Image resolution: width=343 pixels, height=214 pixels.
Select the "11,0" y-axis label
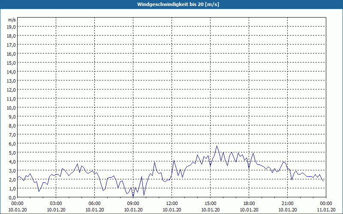[x=12, y=99]
